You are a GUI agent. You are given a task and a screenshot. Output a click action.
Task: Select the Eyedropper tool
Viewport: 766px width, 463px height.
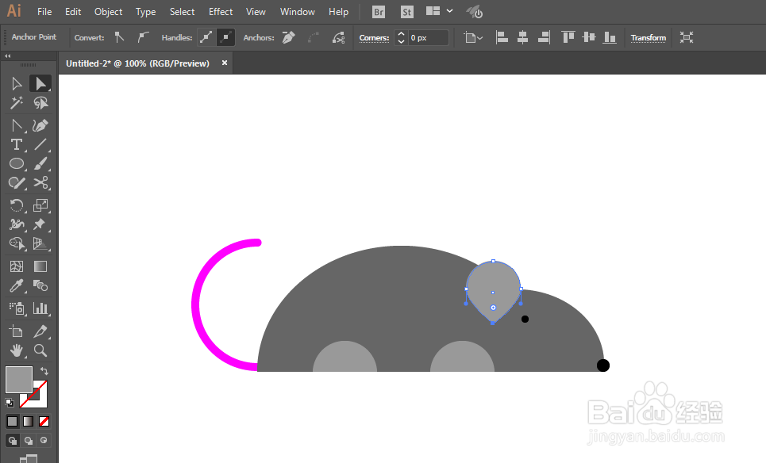[17, 285]
